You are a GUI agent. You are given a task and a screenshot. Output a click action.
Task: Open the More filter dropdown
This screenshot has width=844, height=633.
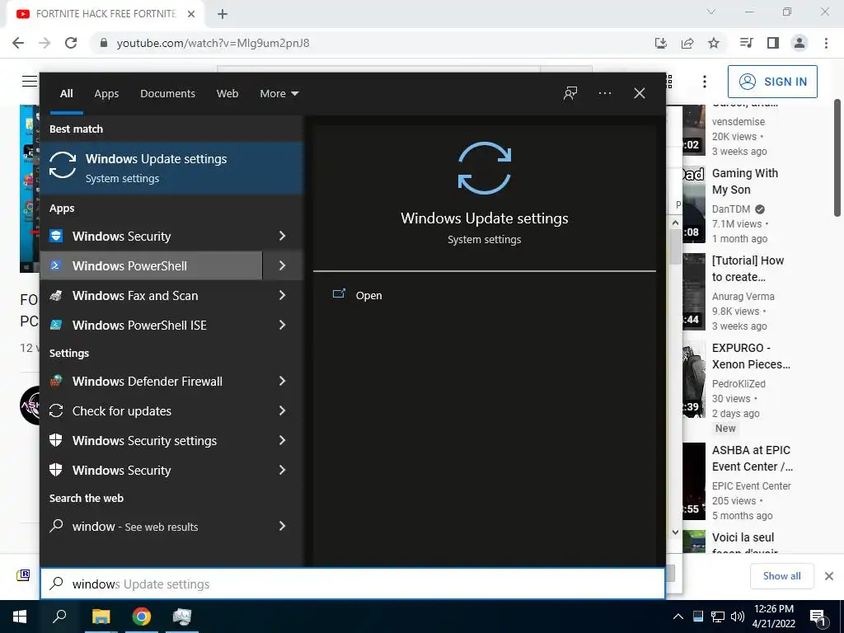pos(279,94)
